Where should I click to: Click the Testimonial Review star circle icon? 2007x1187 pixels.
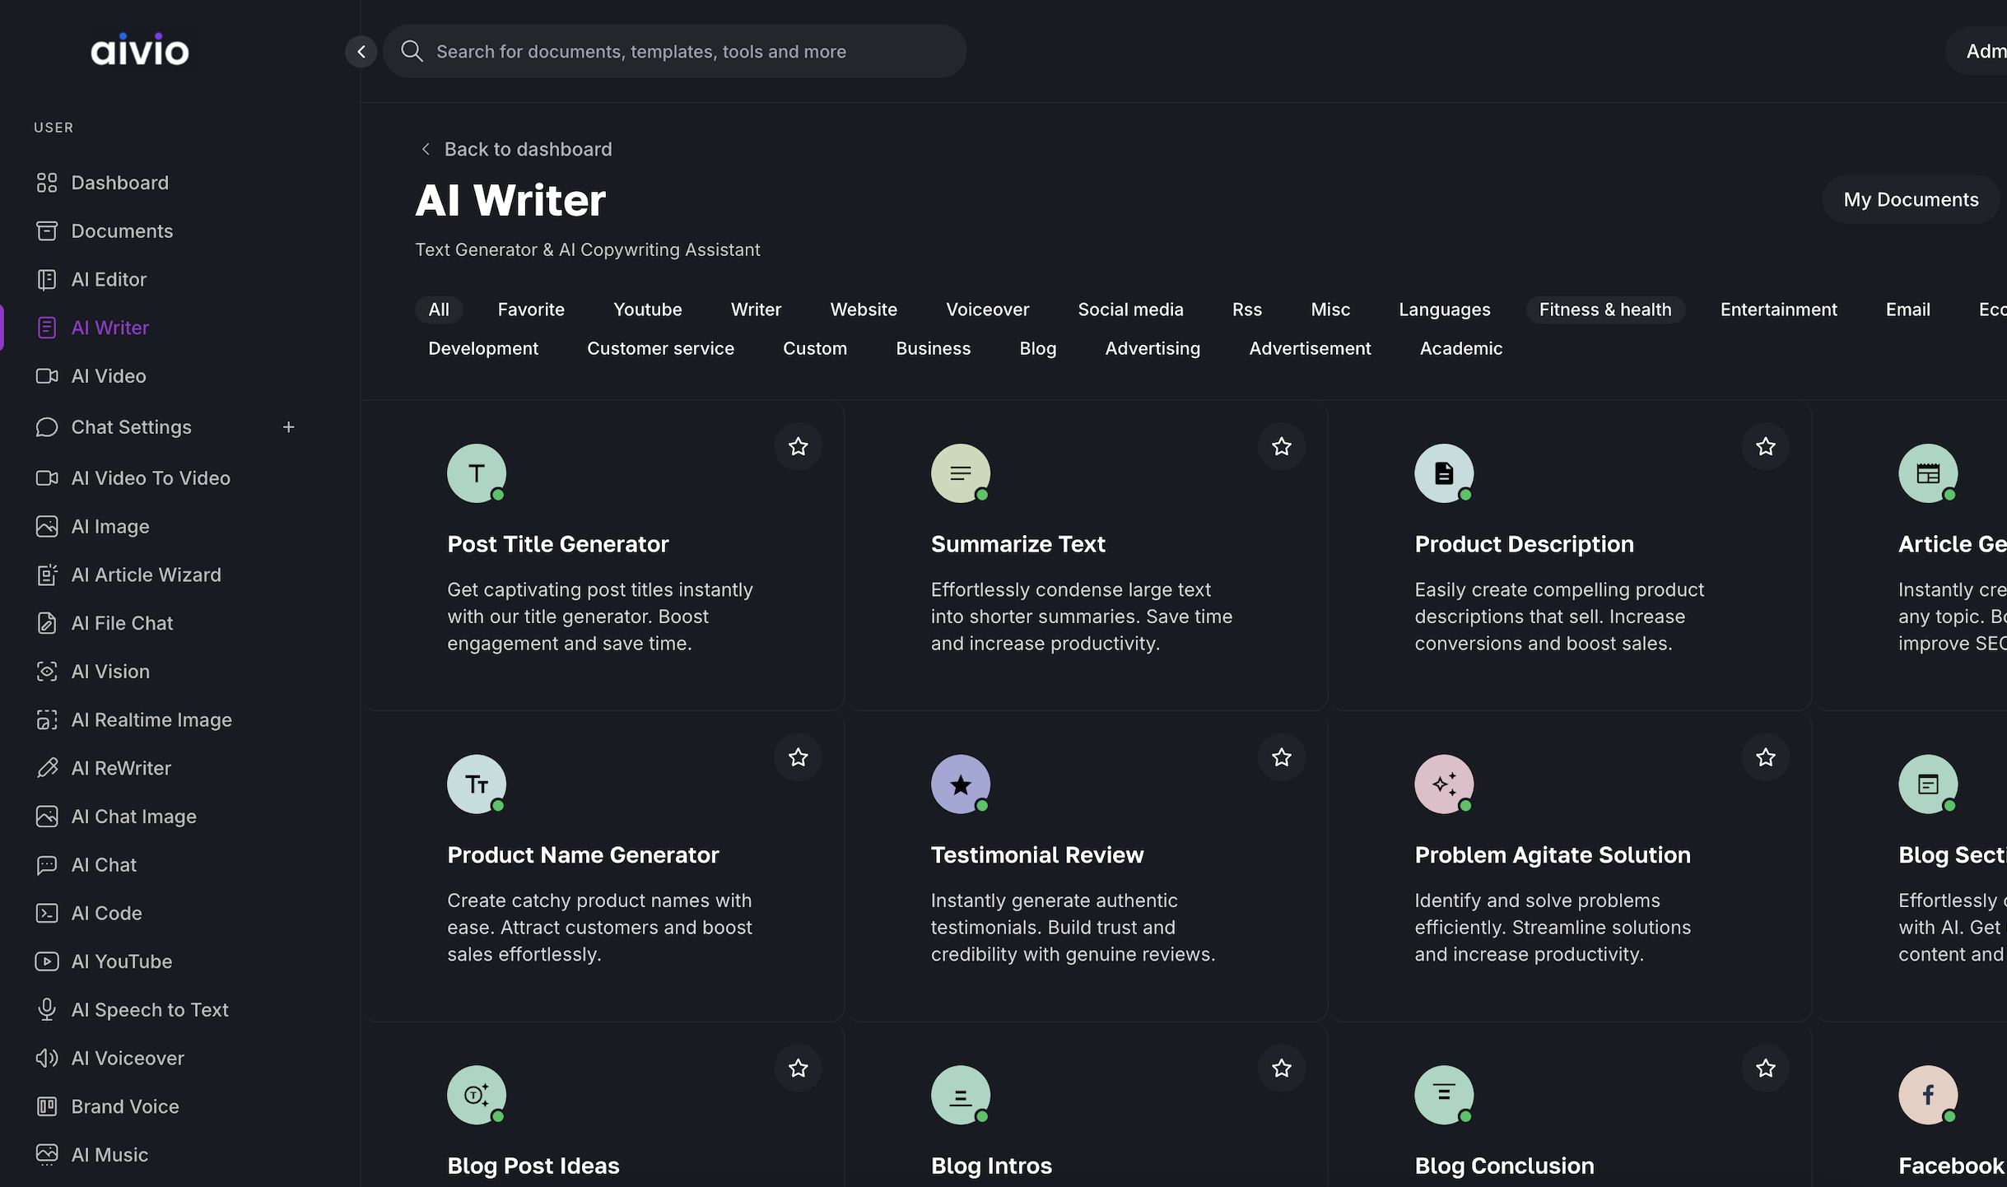[960, 784]
